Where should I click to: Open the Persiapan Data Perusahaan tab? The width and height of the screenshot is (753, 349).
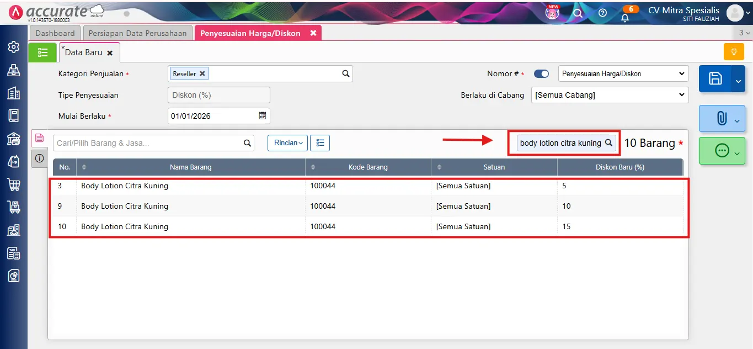[137, 33]
